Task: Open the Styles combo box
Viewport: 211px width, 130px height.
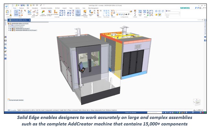Action: click(173, 13)
